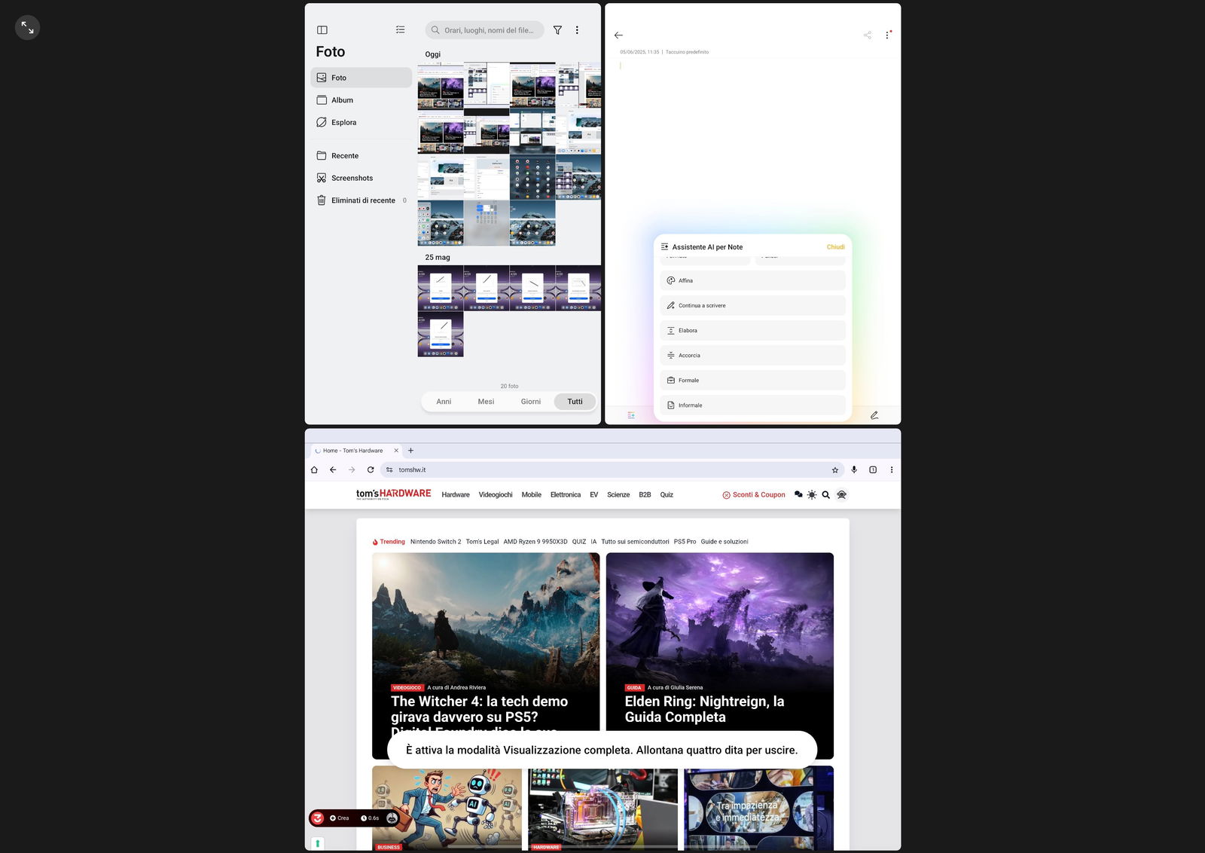Click the tomshw.it address bar
The width and height of the screenshot is (1205, 853).
tap(610, 469)
